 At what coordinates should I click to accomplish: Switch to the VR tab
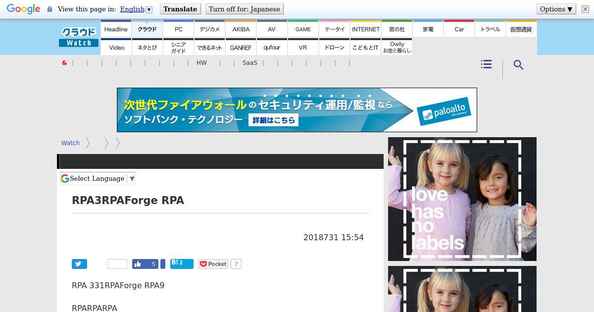(303, 47)
